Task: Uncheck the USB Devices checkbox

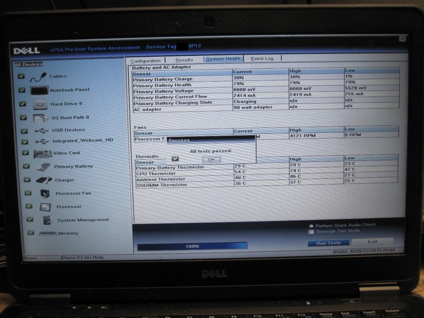Action: 24,131
